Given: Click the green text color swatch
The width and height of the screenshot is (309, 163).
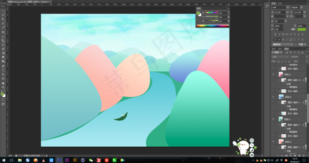Looking at the screenshot, I should point(301,30).
